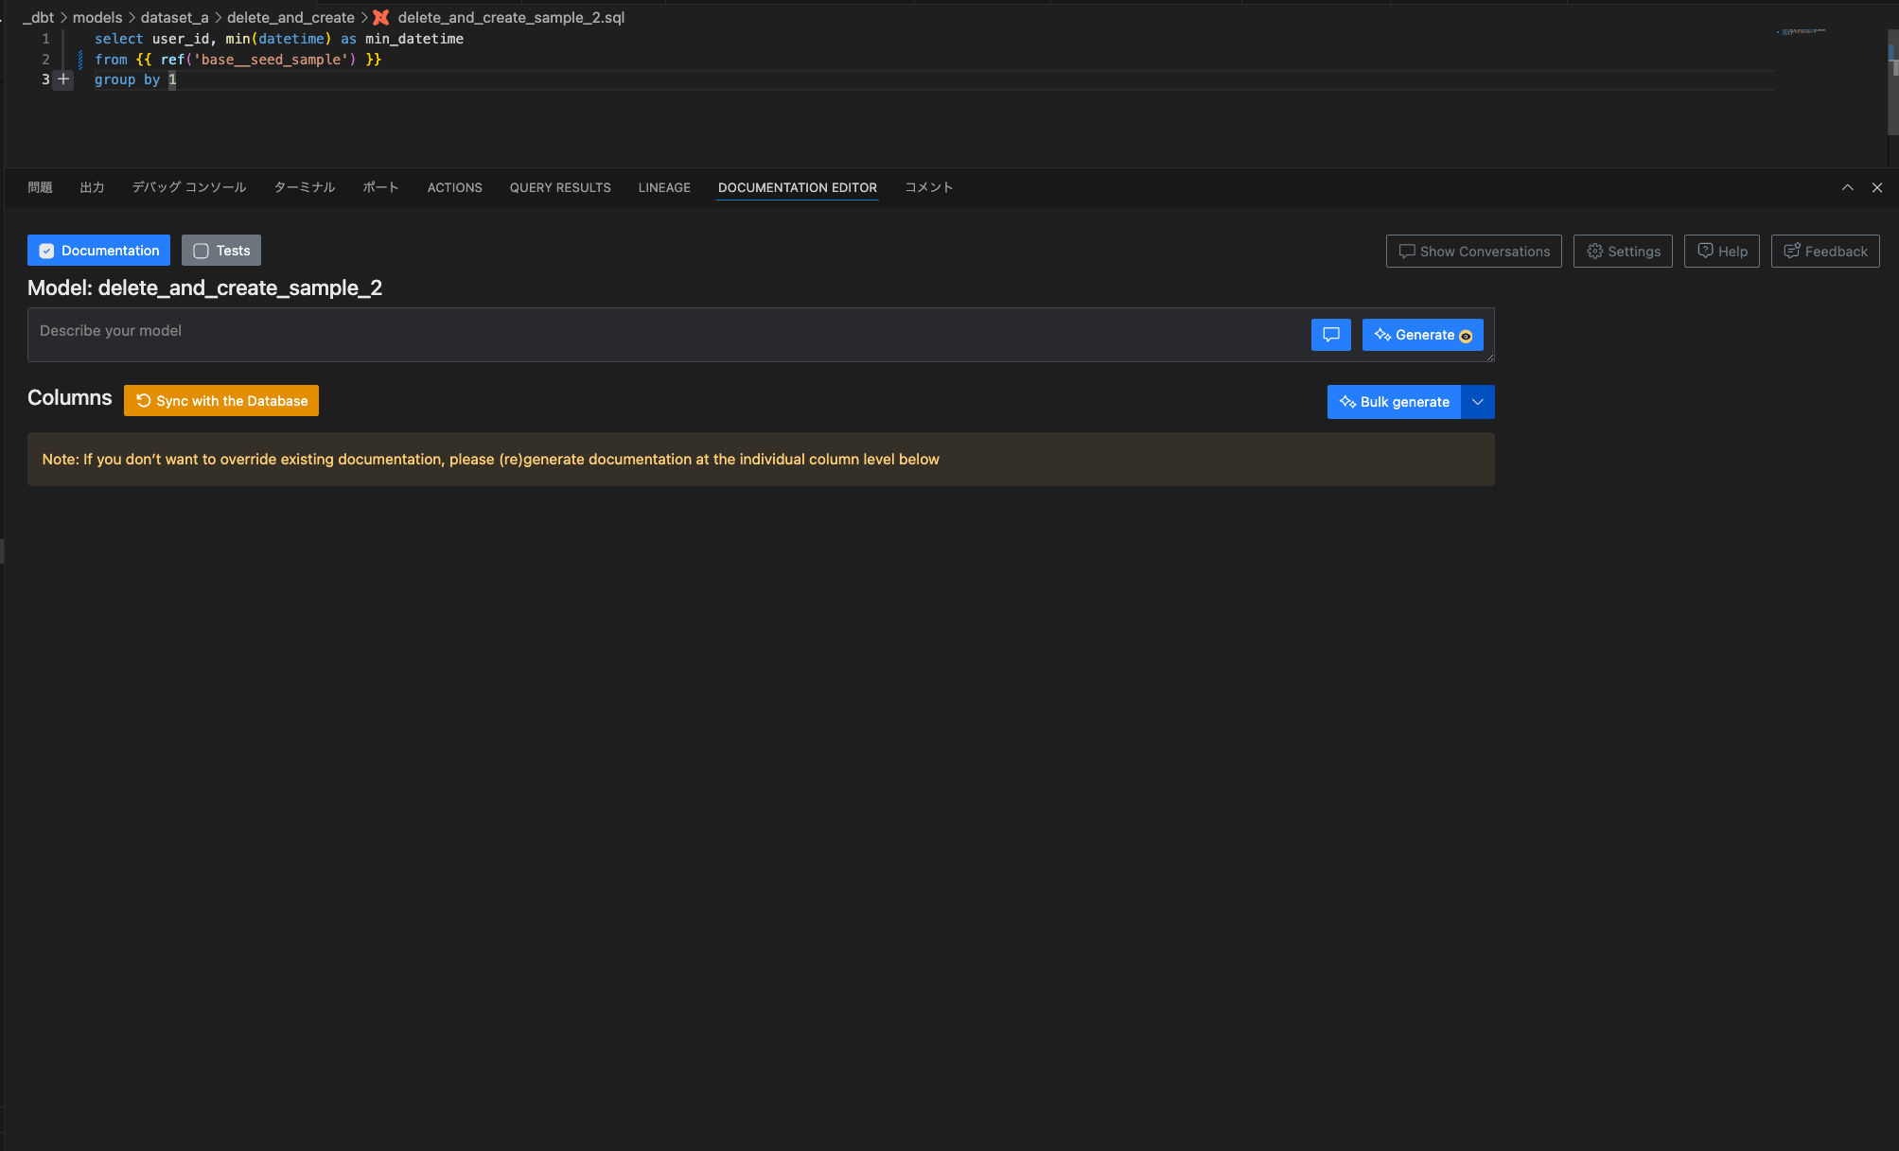Click the editor minimap overview
Image resolution: width=1899 pixels, height=1151 pixels.
click(x=1802, y=32)
